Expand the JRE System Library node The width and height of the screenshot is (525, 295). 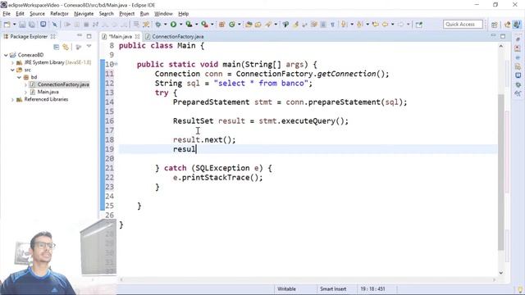click(13, 62)
